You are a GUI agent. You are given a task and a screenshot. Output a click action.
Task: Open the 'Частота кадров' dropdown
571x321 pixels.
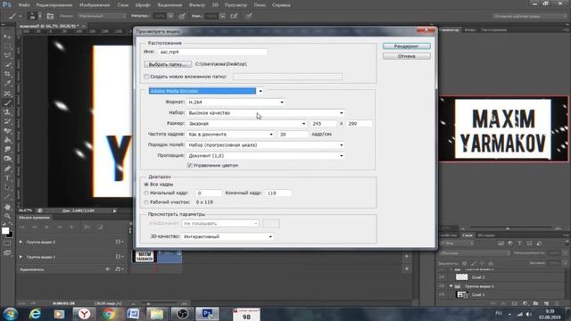[230, 135]
